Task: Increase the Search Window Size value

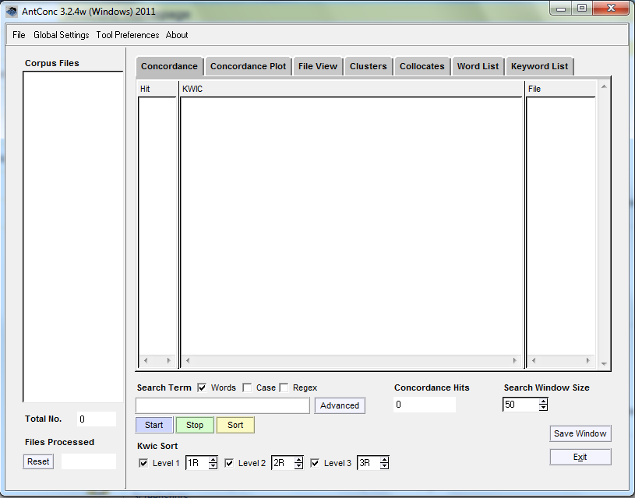Action: (x=543, y=402)
